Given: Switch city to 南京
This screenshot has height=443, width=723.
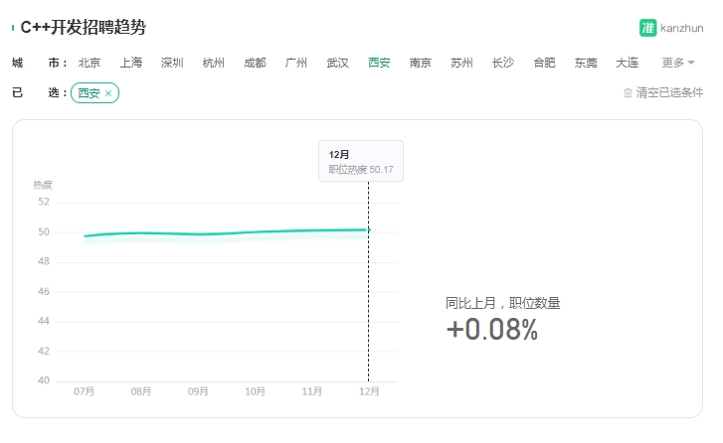Looking at the screenshot, I should pyautogui.click(x=421, y=63).
